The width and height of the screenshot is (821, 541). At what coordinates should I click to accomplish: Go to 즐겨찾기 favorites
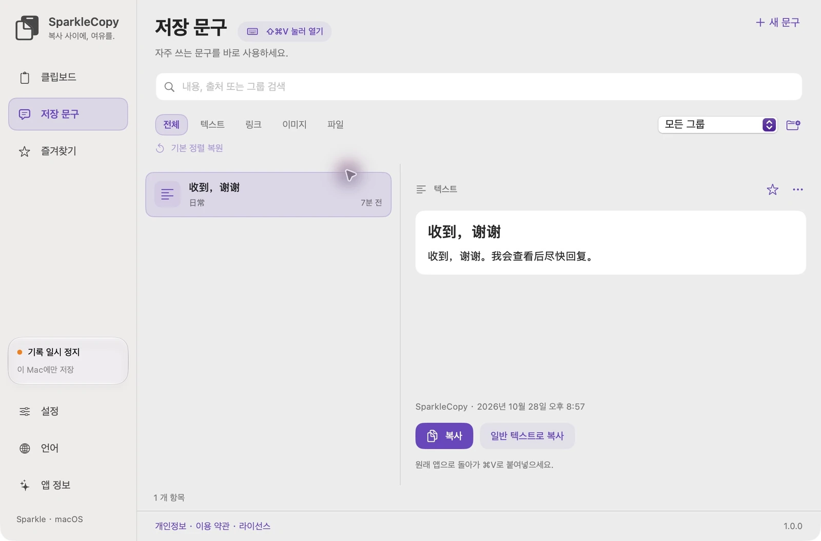68,151
